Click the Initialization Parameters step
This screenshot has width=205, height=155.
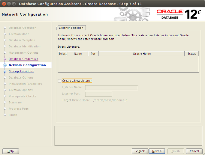26,84
